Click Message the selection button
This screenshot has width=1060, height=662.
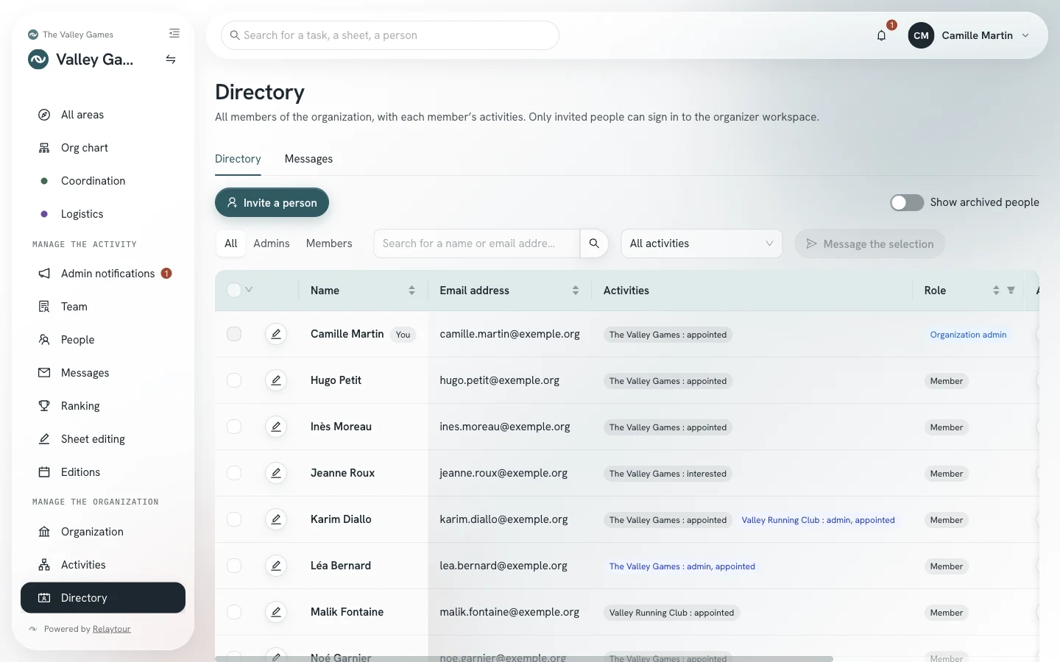(869, 244)
